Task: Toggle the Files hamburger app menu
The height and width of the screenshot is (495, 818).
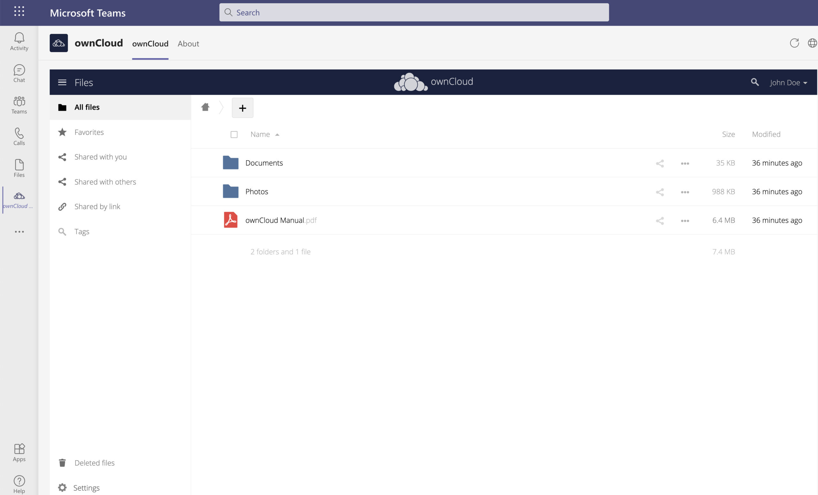Action: click(62, 82)
